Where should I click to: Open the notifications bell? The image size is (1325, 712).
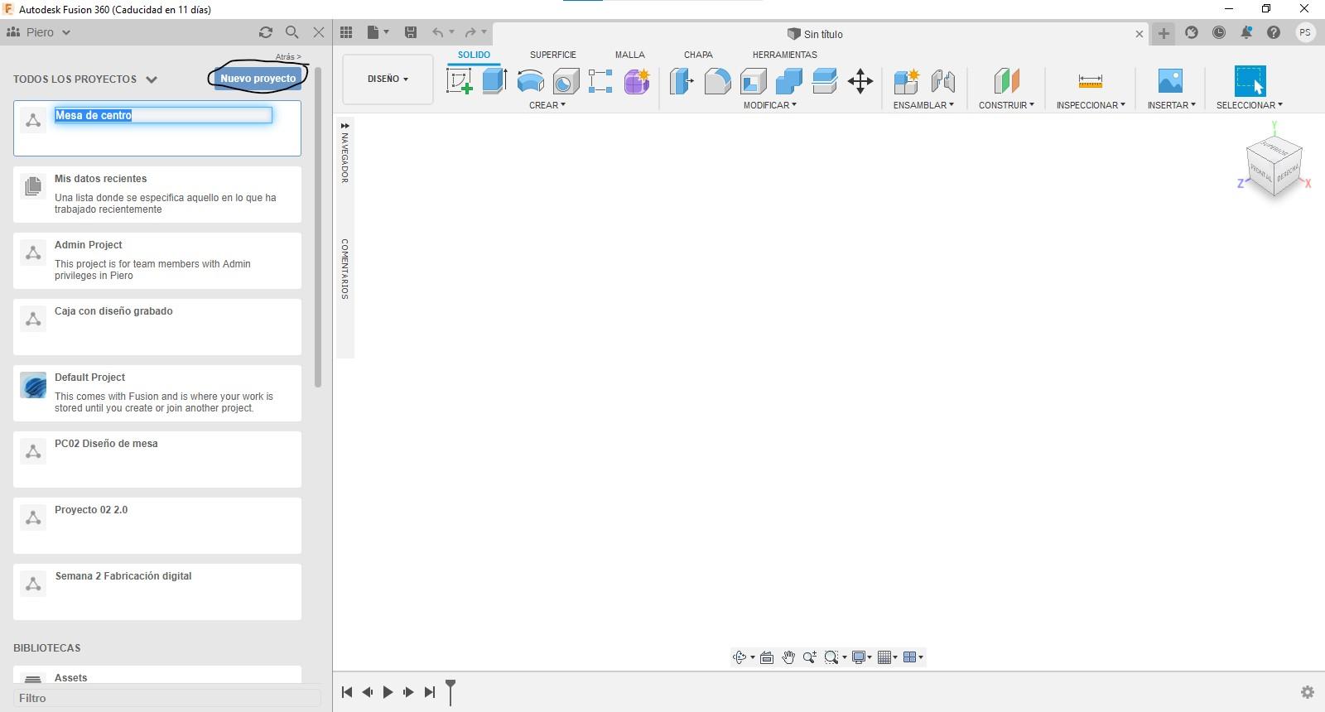[x=1246, y=32]
